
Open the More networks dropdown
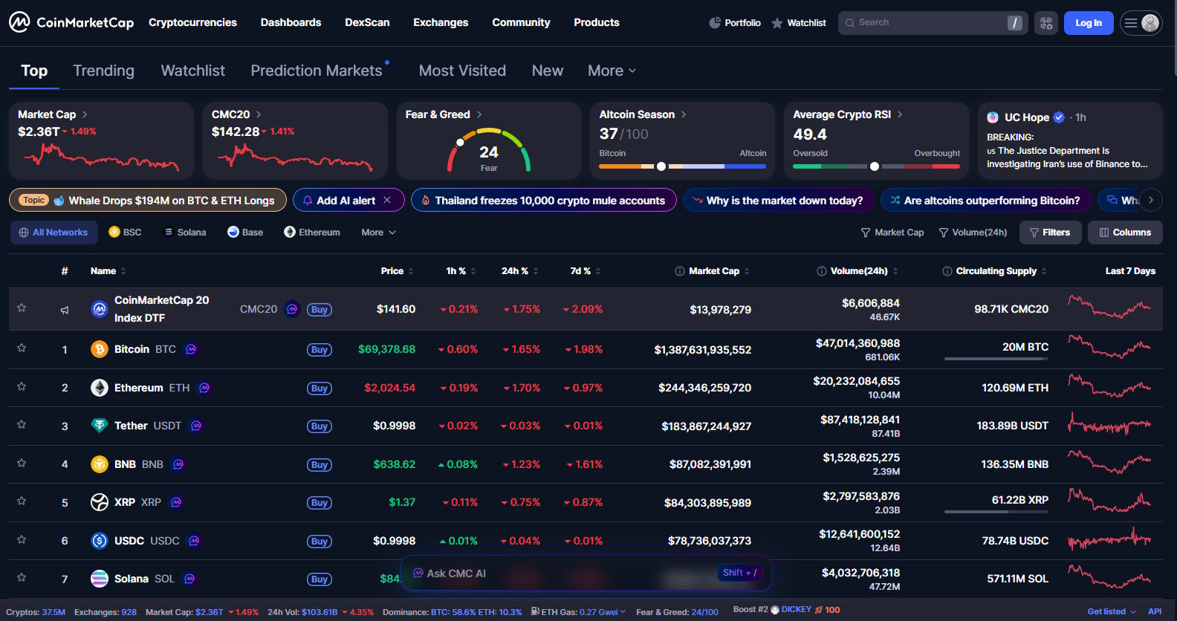(x=378, y=233)
